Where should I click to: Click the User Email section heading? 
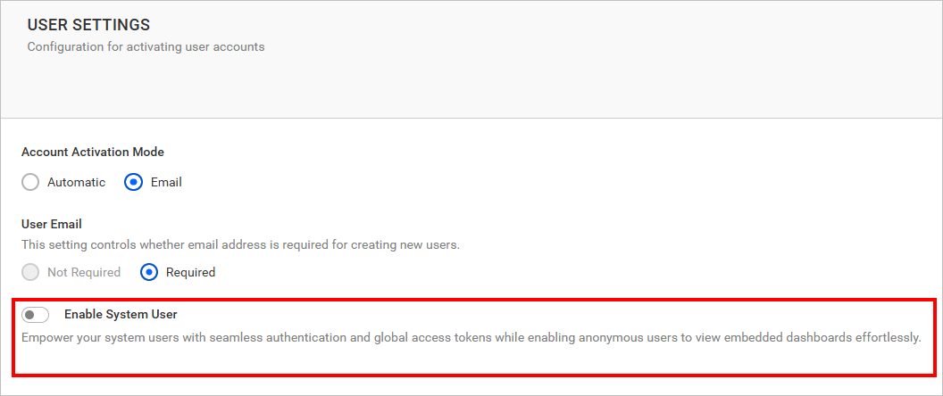(52, 225)
